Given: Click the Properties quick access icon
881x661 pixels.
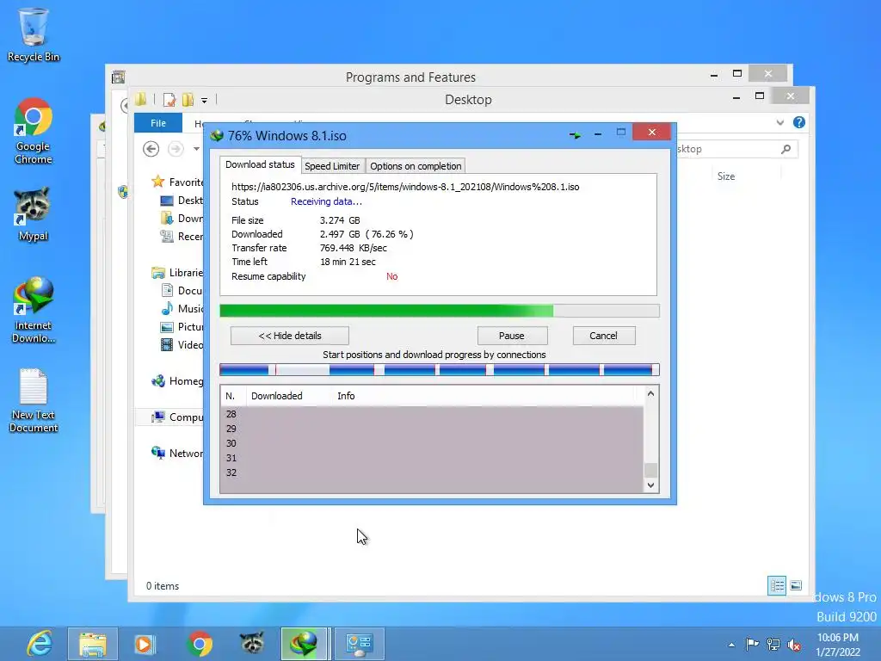Looking at the screenshot, I should tap(169, 100).
